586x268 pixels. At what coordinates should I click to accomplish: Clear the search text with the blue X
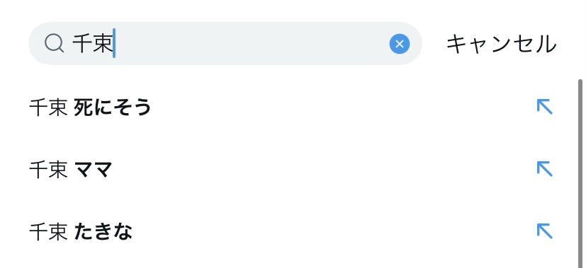pos(400,44)
